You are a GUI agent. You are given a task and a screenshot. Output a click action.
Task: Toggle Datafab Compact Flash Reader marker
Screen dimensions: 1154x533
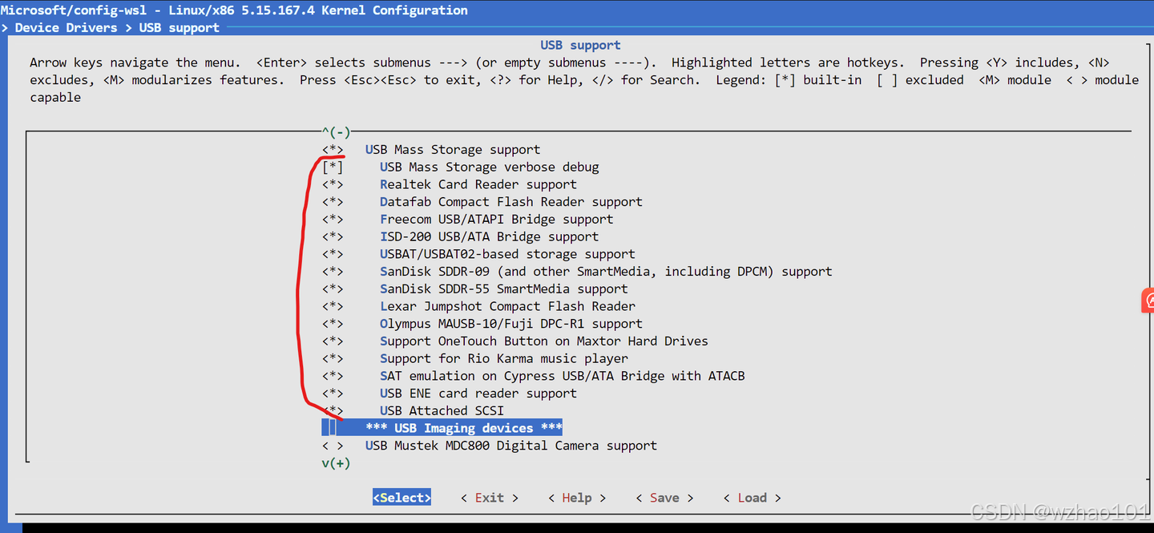click(333, 202)
